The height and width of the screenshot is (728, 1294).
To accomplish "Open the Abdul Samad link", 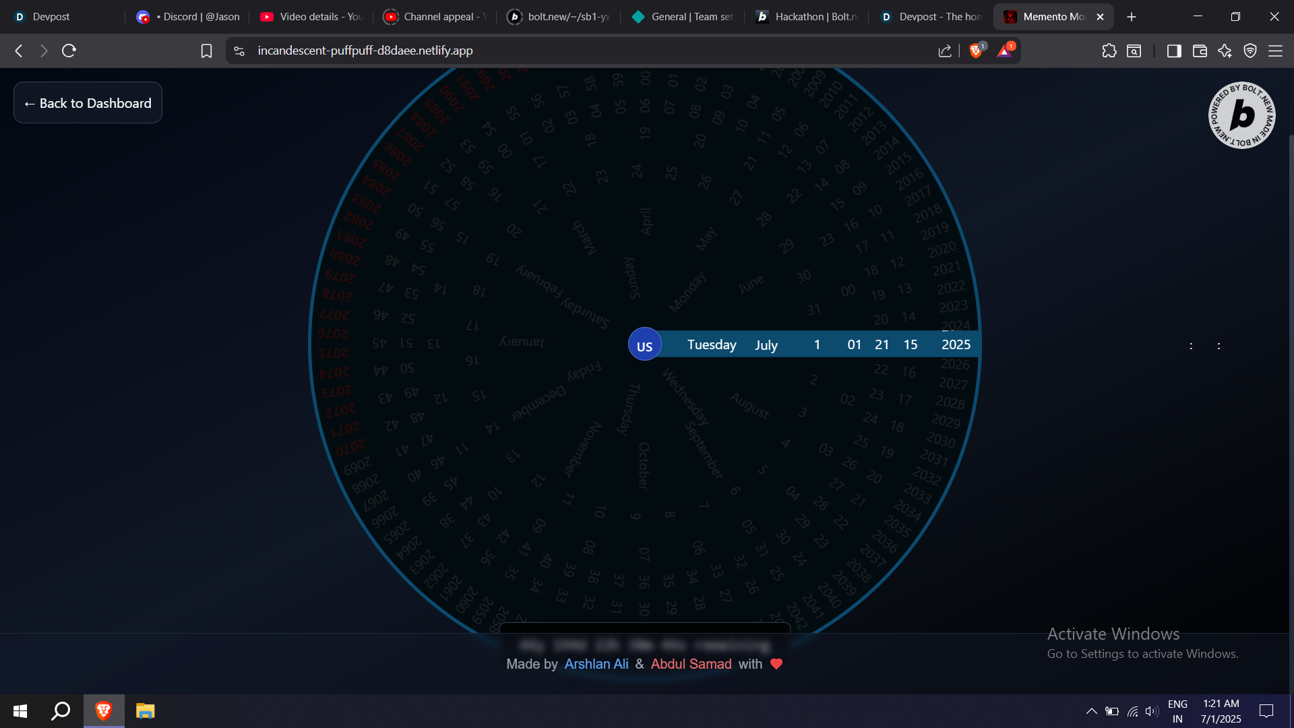I will [691, 664].
